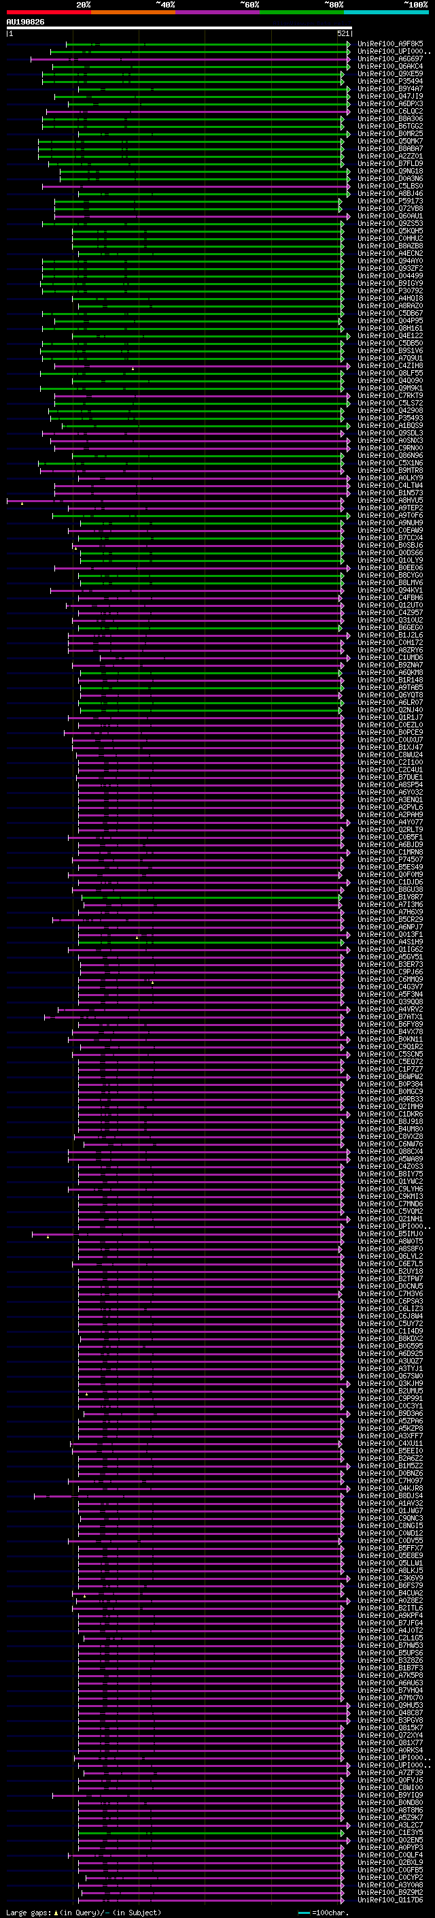Choose hit UniRef100_C9PJ66
Image resolution: width=435 pixels, height=1918 pixels.
pos(389,972)
